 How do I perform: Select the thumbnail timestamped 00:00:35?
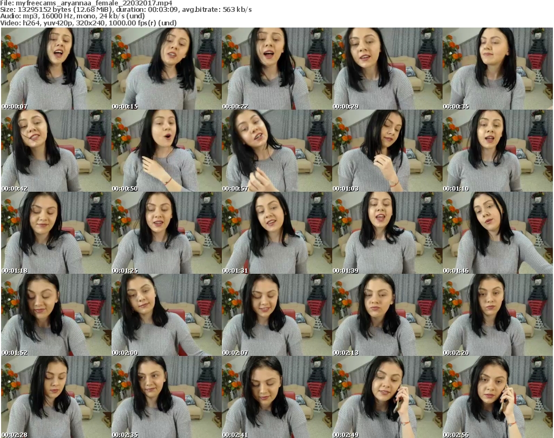tap(498, 69)
